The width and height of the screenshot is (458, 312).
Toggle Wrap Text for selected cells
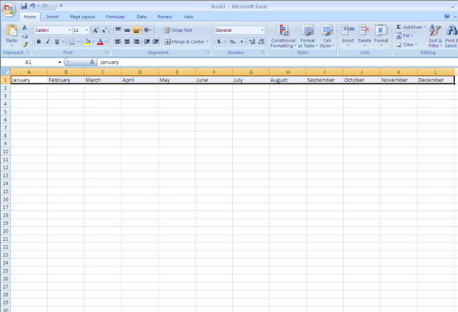pyautogui.click(x=178, y=30)
